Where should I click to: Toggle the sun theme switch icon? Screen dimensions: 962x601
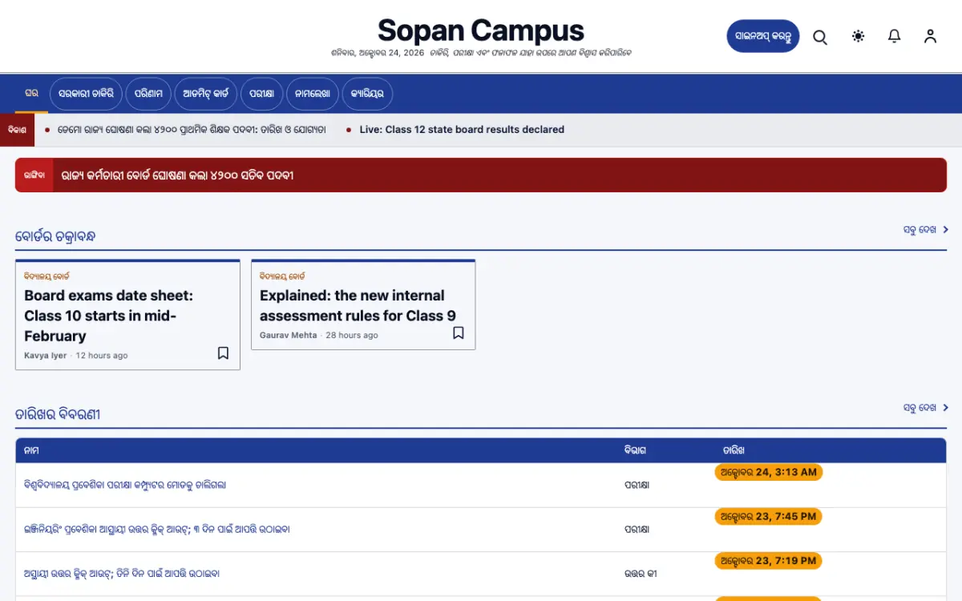(x=859, y=36)
